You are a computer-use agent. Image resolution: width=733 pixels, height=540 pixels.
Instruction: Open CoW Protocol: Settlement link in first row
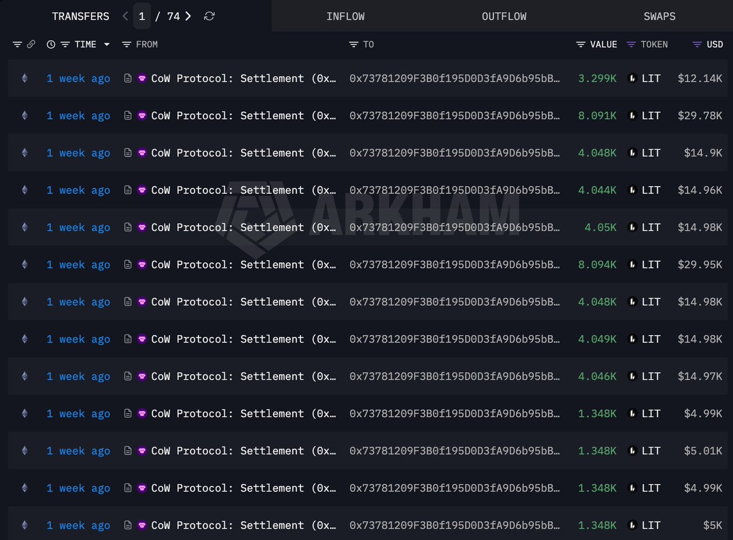coord(243,78)
